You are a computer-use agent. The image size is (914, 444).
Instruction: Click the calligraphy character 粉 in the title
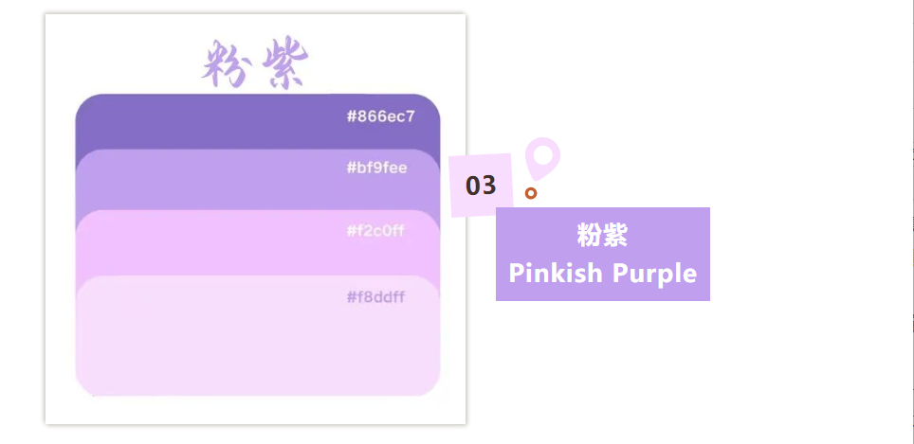[x=224, y=64]
